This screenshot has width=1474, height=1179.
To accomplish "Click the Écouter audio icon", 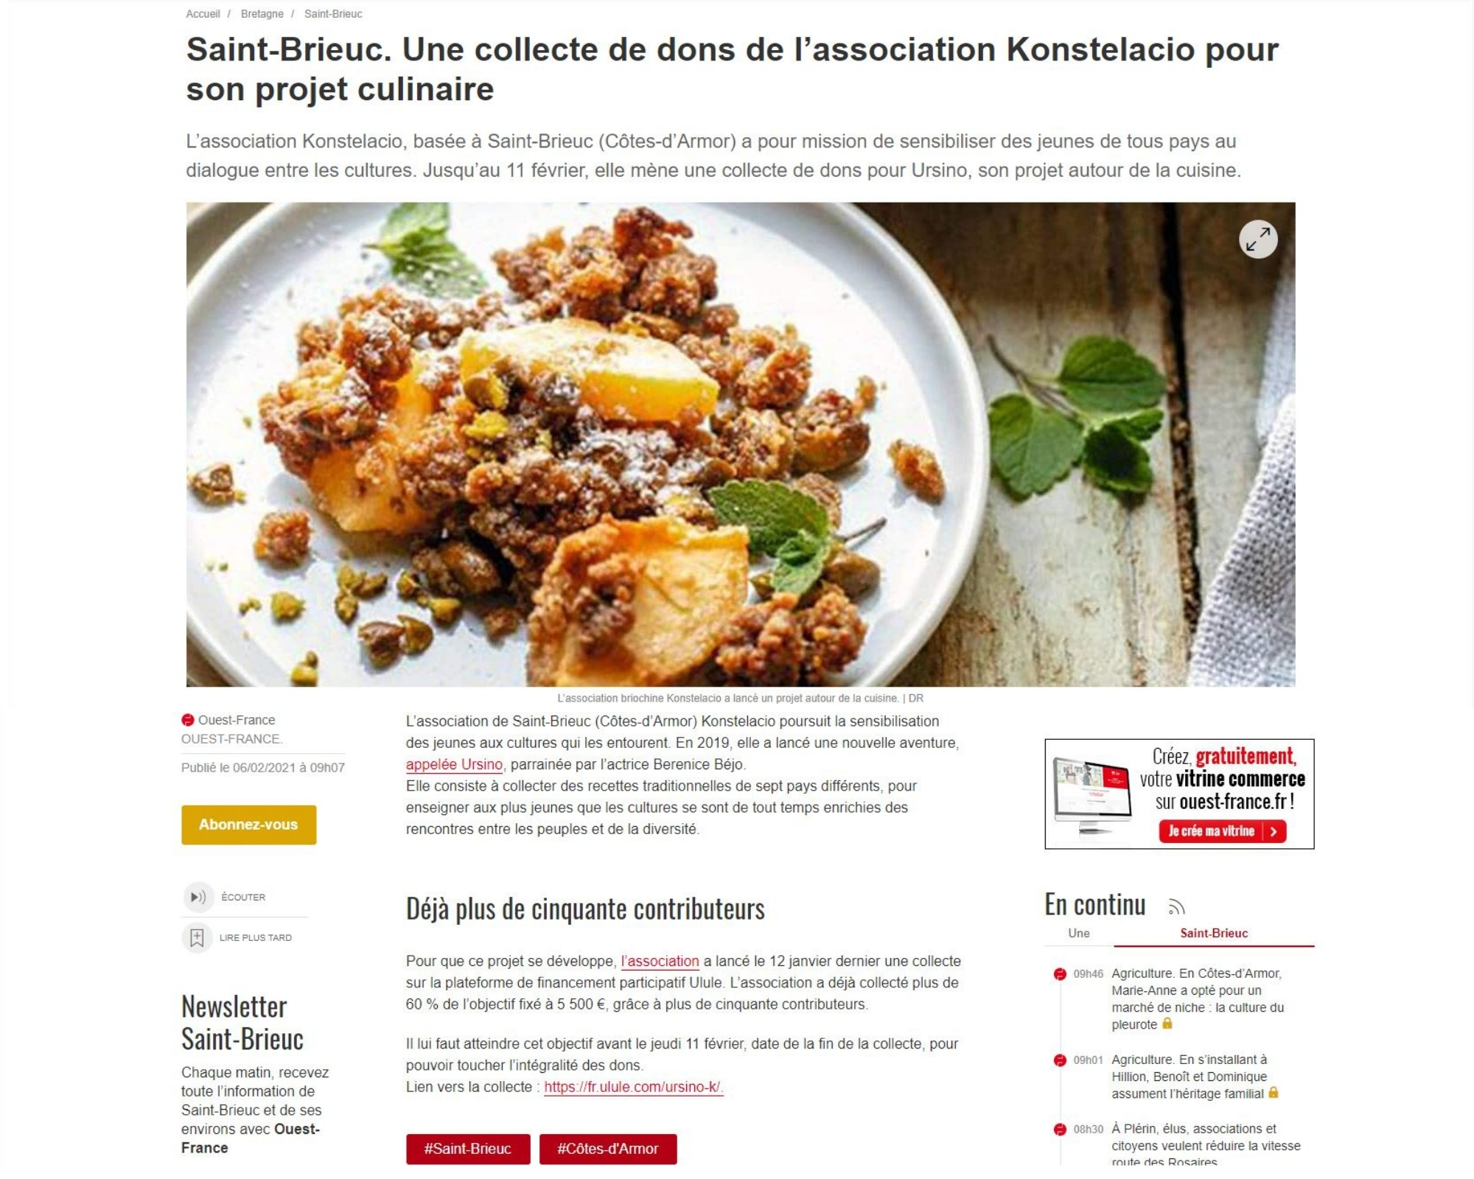I will [198, 897].
